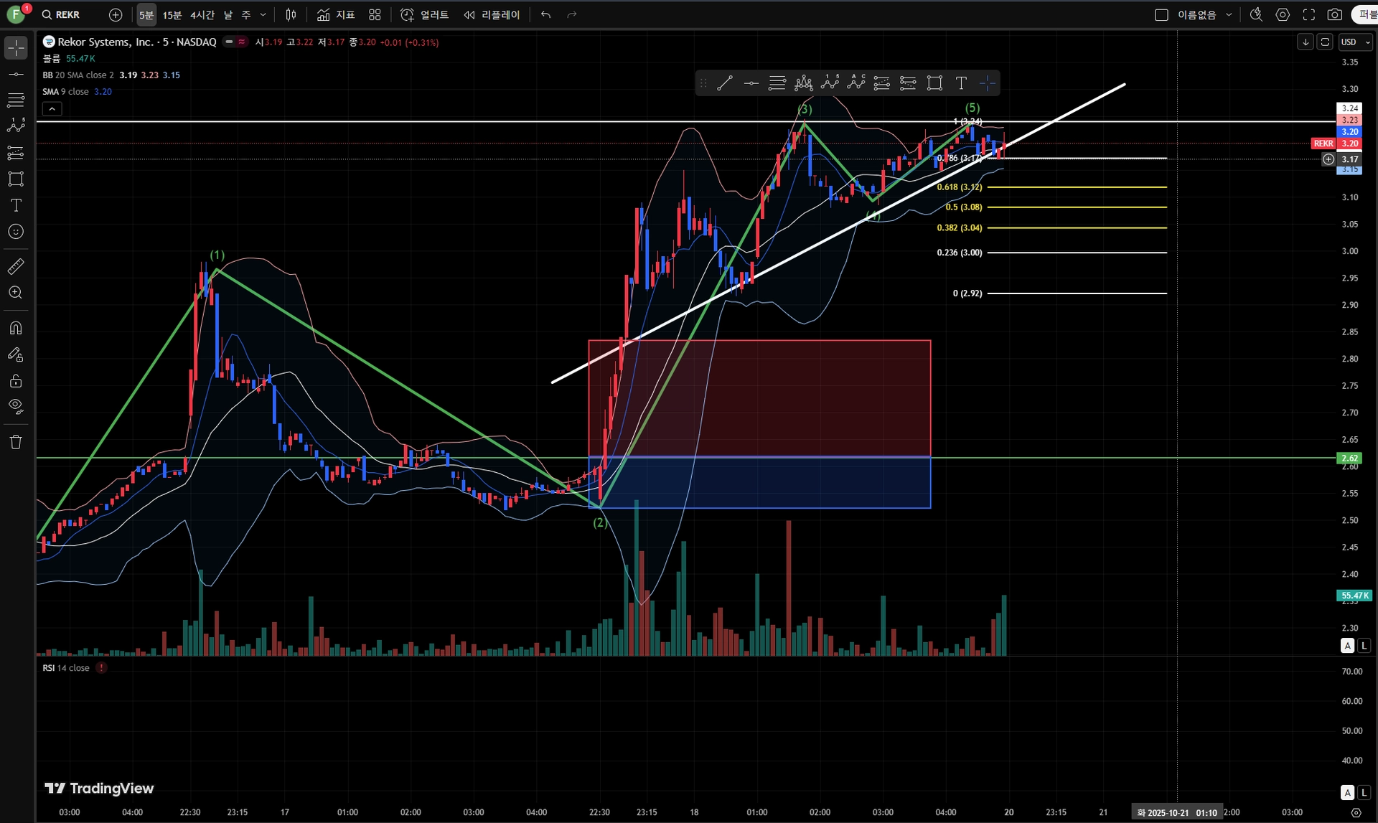Open chart settings hexagon icon
The height and width of the screenshot is (823, 1378).
click(x=1283, y=14)
